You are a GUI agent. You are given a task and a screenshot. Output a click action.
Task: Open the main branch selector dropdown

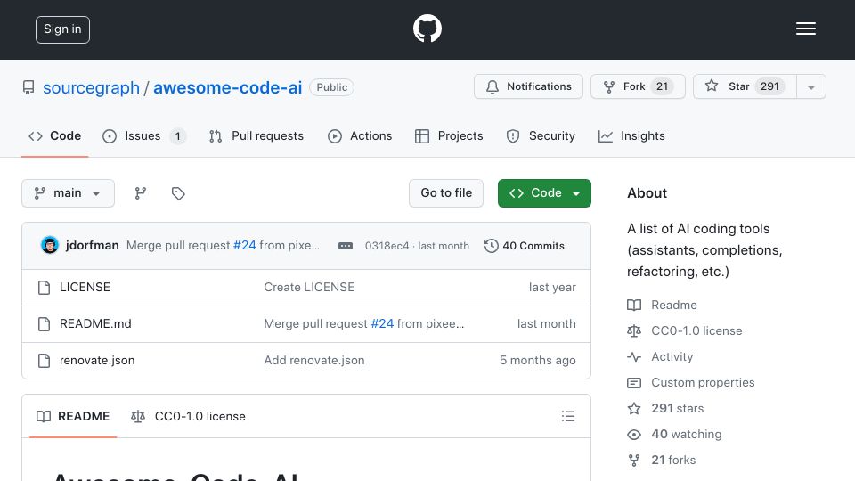click(69, 193)
